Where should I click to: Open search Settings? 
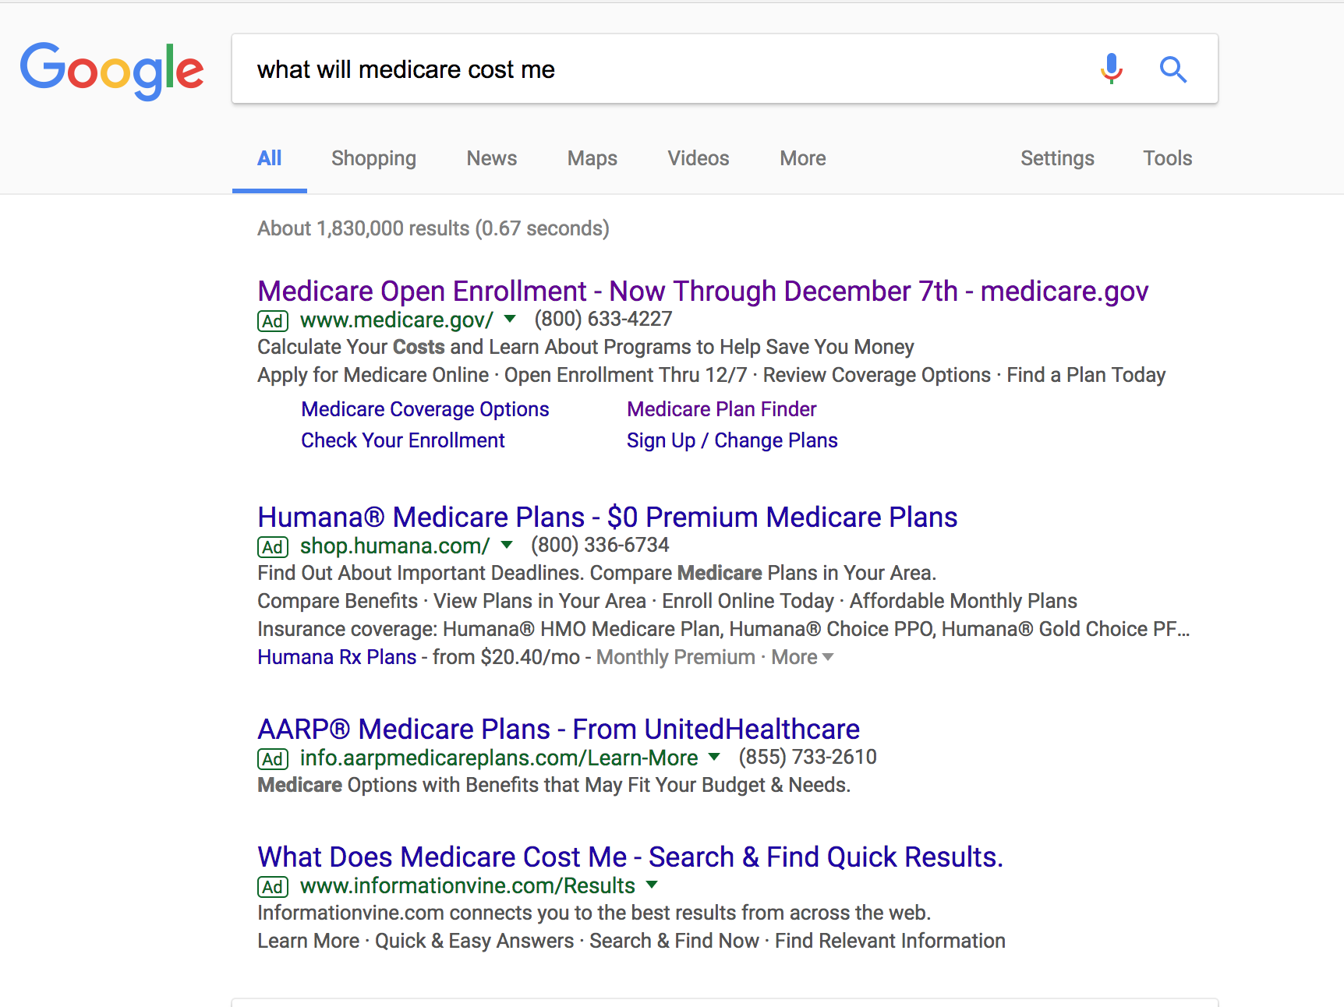pyautogui.click(x=1058, y=158)
